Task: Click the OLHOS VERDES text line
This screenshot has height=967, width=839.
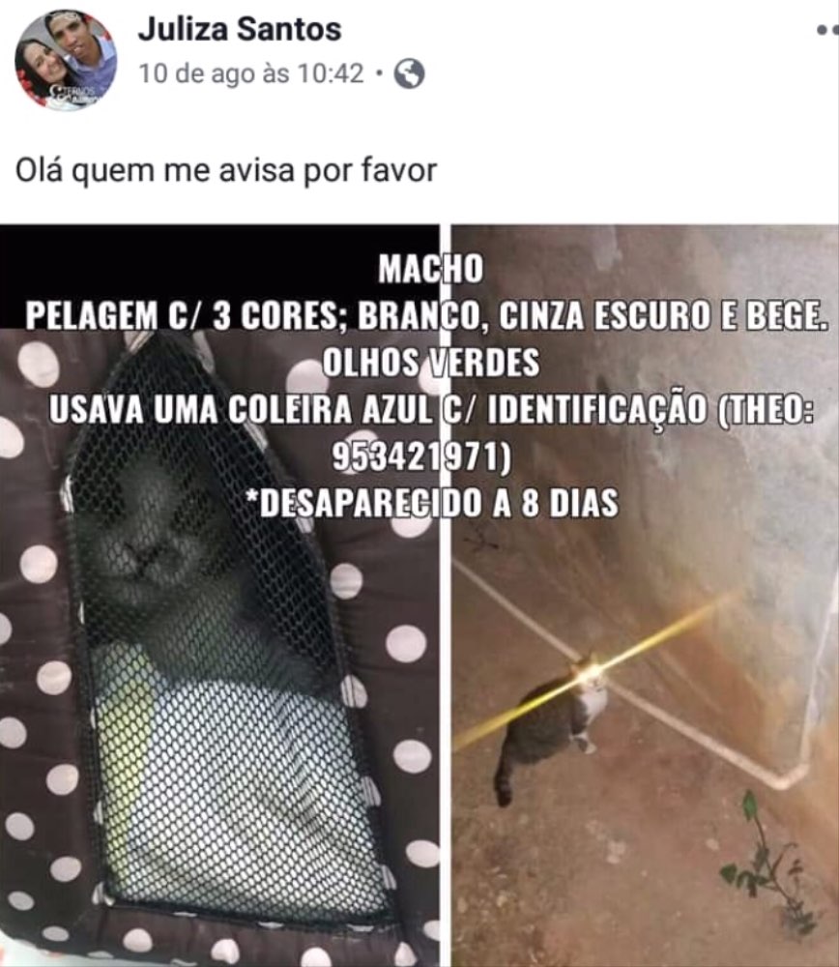Action: click(431, 363)
